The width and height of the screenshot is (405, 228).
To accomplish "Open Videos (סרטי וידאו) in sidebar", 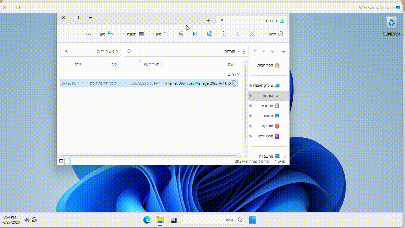I will [x=268, y=136].
